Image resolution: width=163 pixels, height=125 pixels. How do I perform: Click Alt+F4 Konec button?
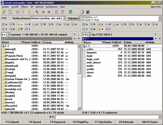coord(150,122)
